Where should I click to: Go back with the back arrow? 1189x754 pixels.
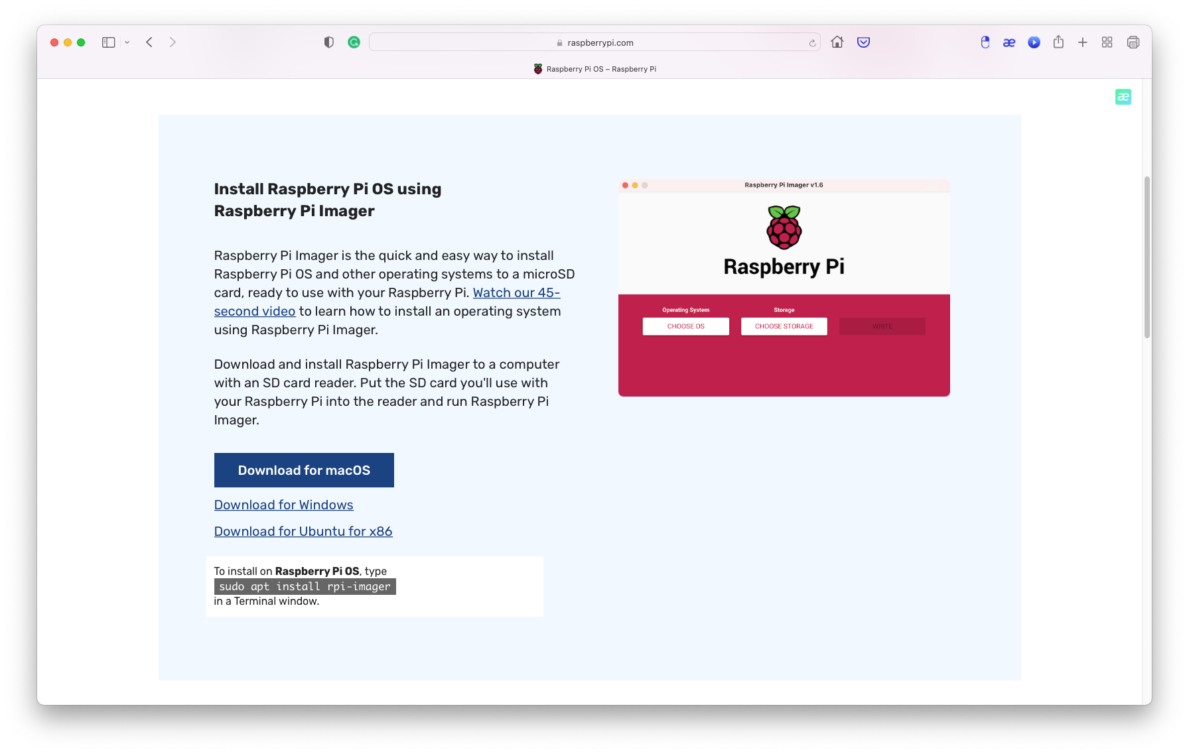[149, 42]
